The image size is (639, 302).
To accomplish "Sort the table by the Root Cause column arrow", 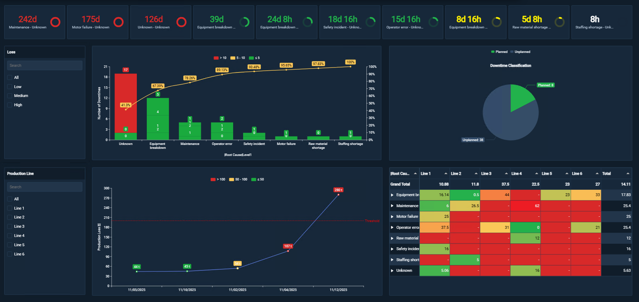I will 415,173.
